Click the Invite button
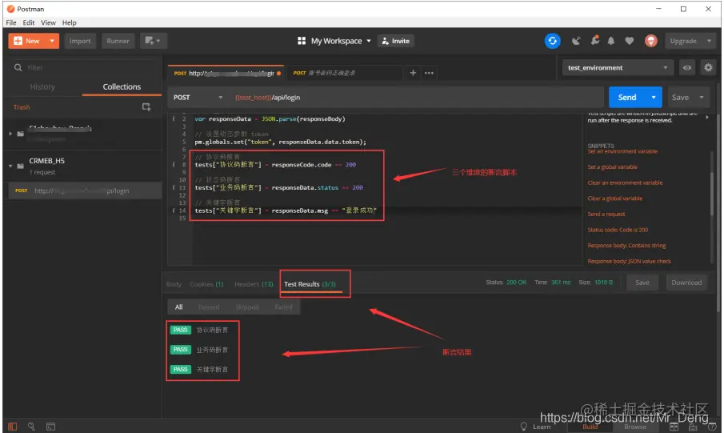The height and width of the screenshot is (433, 724). point(396,41)
